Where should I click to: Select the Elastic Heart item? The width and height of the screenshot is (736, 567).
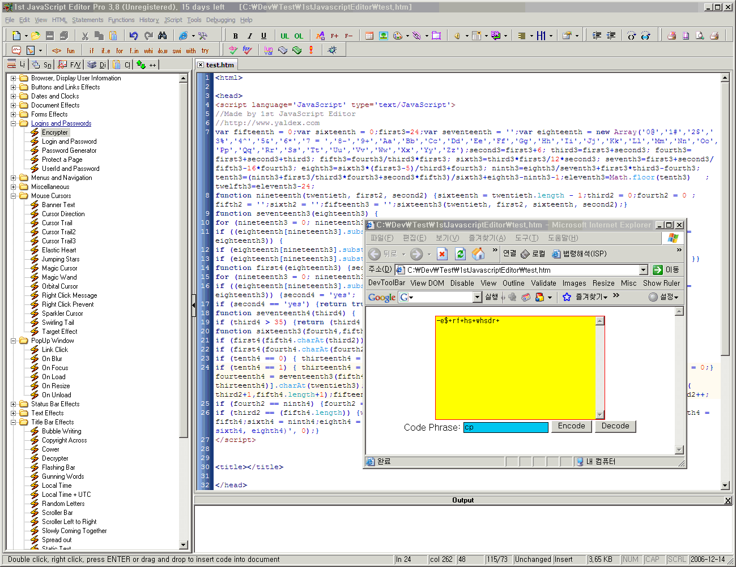(x=59, y=250)
